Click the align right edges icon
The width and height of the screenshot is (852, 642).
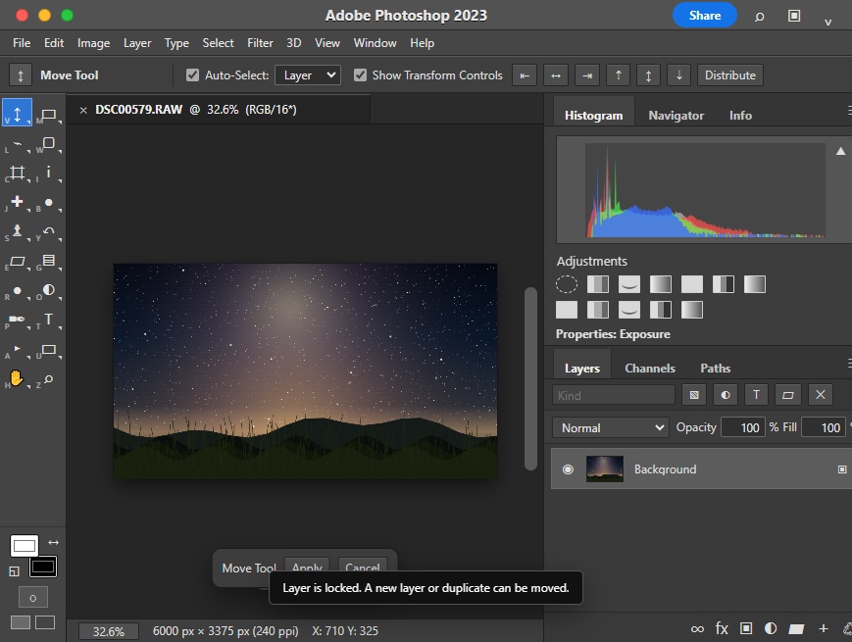[587, 75]
